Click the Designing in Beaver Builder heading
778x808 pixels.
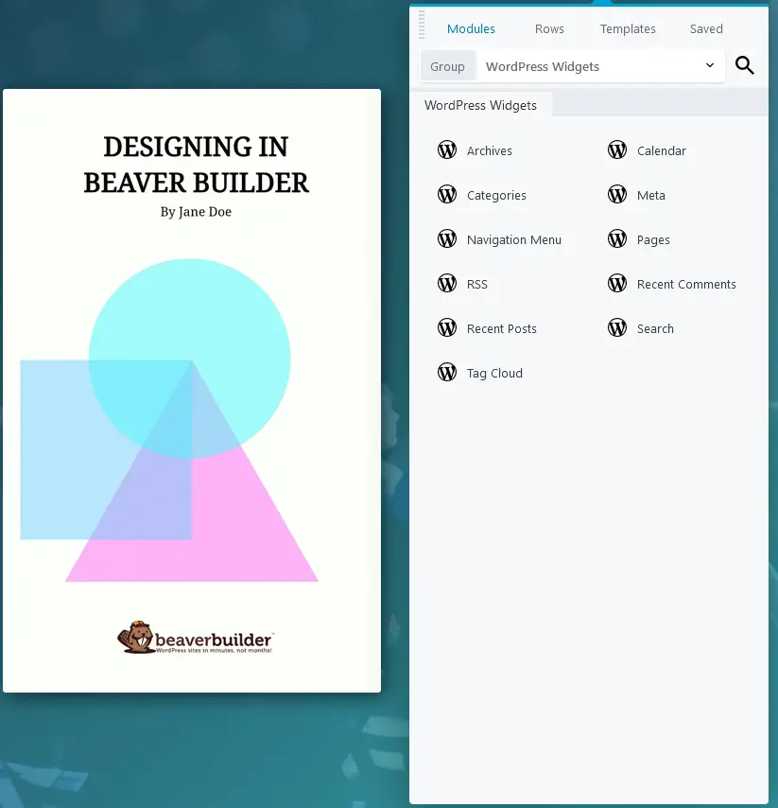point(196,165)
